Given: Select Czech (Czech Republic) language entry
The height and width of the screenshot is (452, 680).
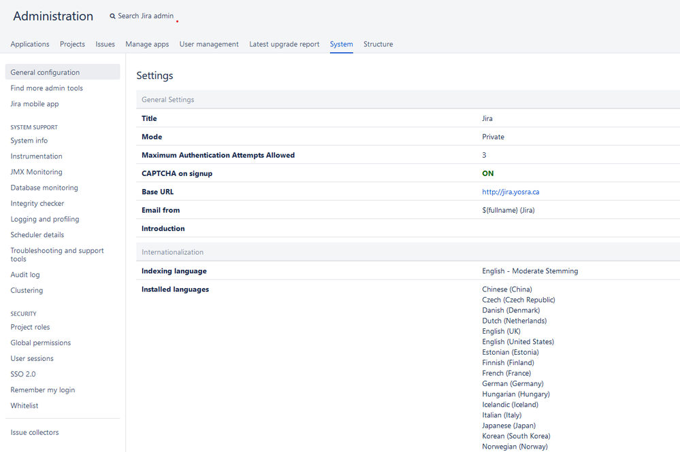Looking at the screenshot, I should pos(518,300).
